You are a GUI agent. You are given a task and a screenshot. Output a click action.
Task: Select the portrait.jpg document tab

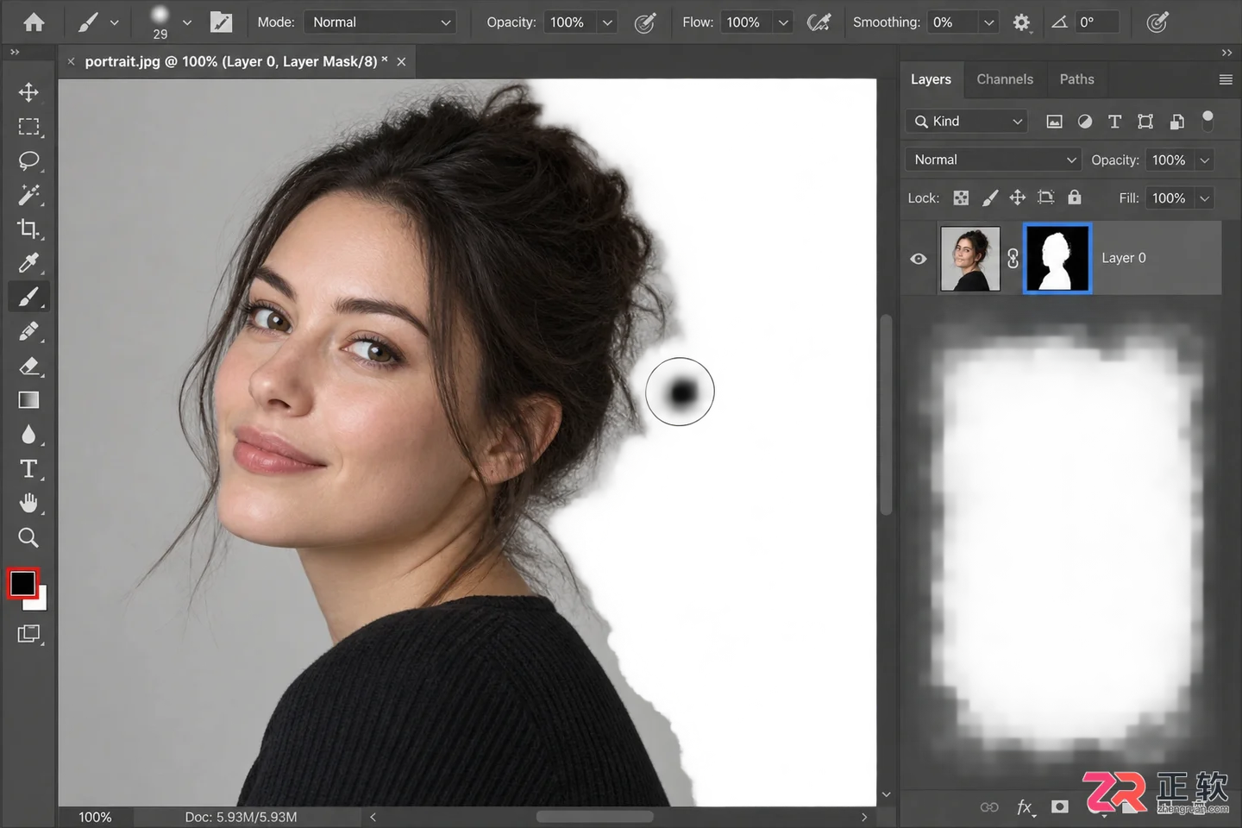[235, 61]
